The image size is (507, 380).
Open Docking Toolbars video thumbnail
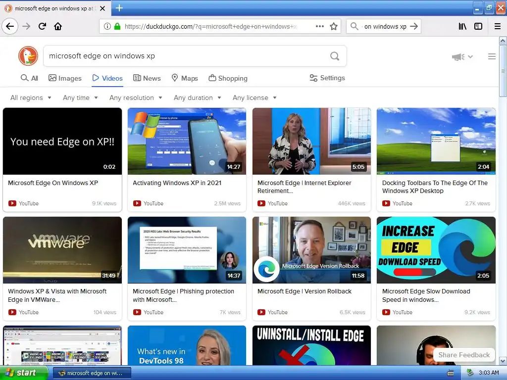(x=436, y=141)
